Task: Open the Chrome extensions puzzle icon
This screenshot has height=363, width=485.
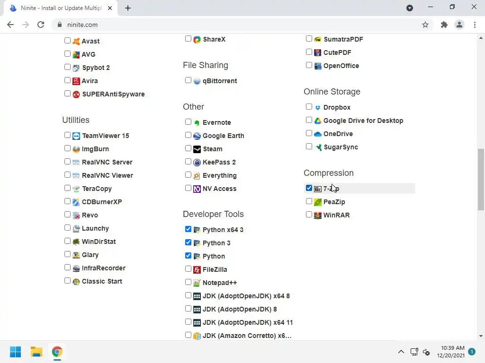Action: [x=444, y=25]
